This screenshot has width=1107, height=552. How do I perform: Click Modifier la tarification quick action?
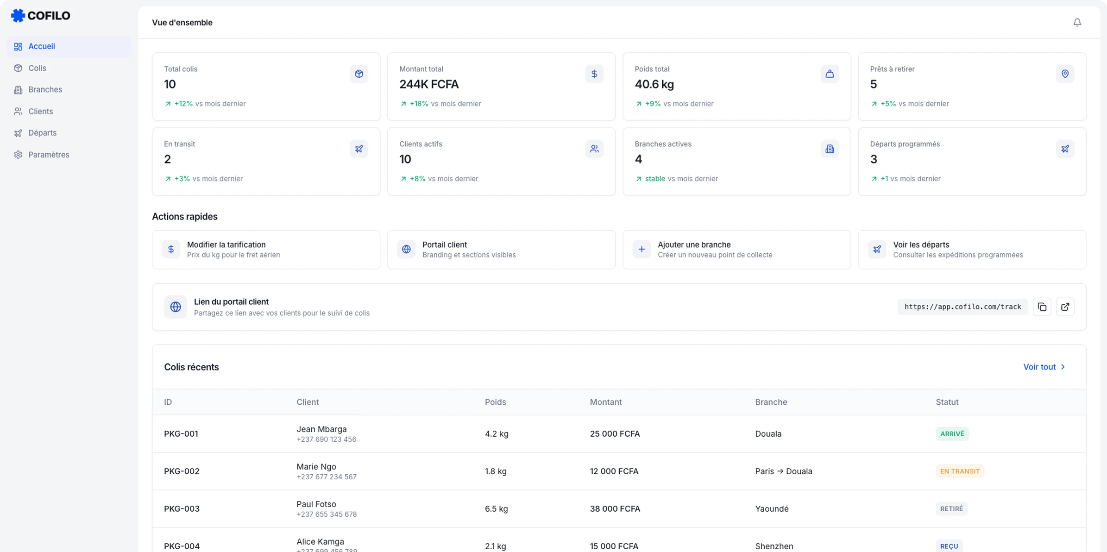pos(266,250)
